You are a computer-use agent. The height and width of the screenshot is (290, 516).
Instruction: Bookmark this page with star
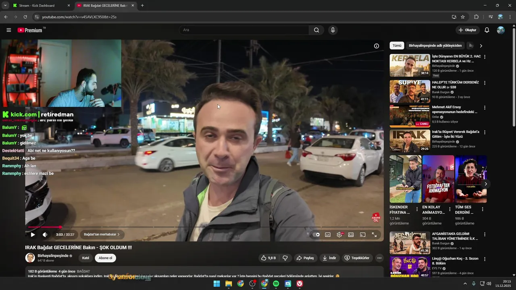463,17
